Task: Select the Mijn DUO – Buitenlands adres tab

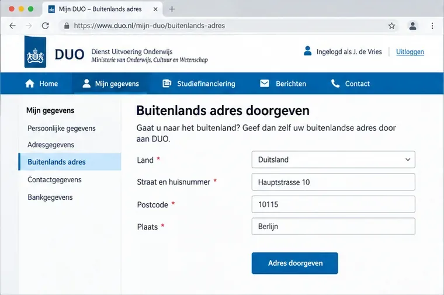Action: click(102, 9)
